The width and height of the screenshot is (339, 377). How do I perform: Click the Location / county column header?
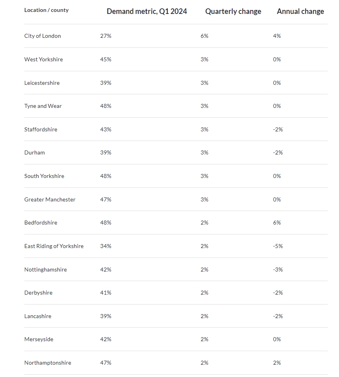(x=46, y=10)
